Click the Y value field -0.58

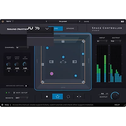pyautogui.click(x=17, y=68)
